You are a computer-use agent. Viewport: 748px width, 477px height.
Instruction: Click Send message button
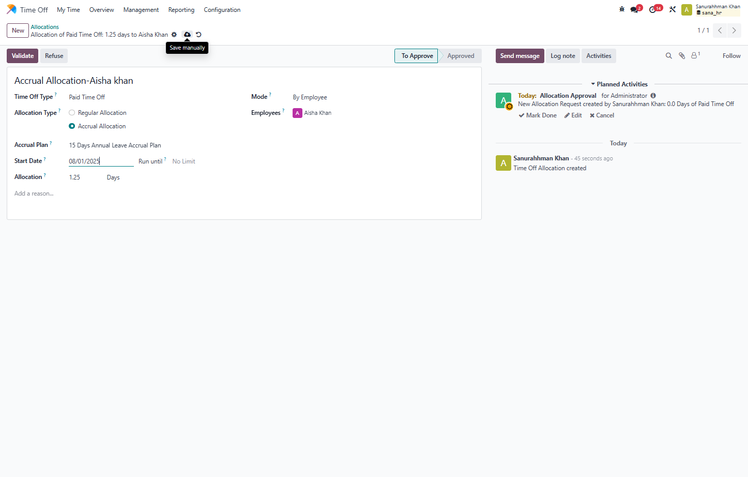tap(520, 56)
